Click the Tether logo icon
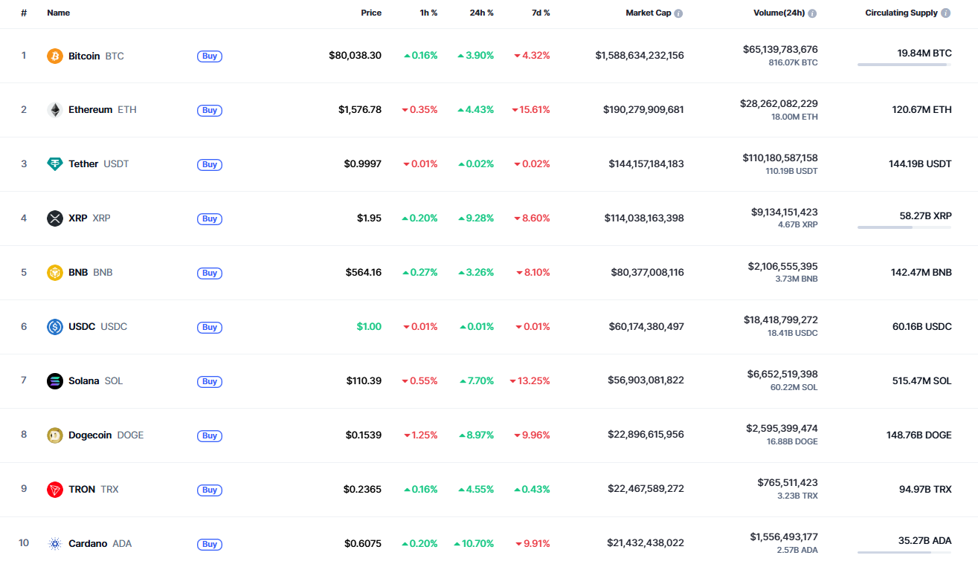 click(55, 164)
